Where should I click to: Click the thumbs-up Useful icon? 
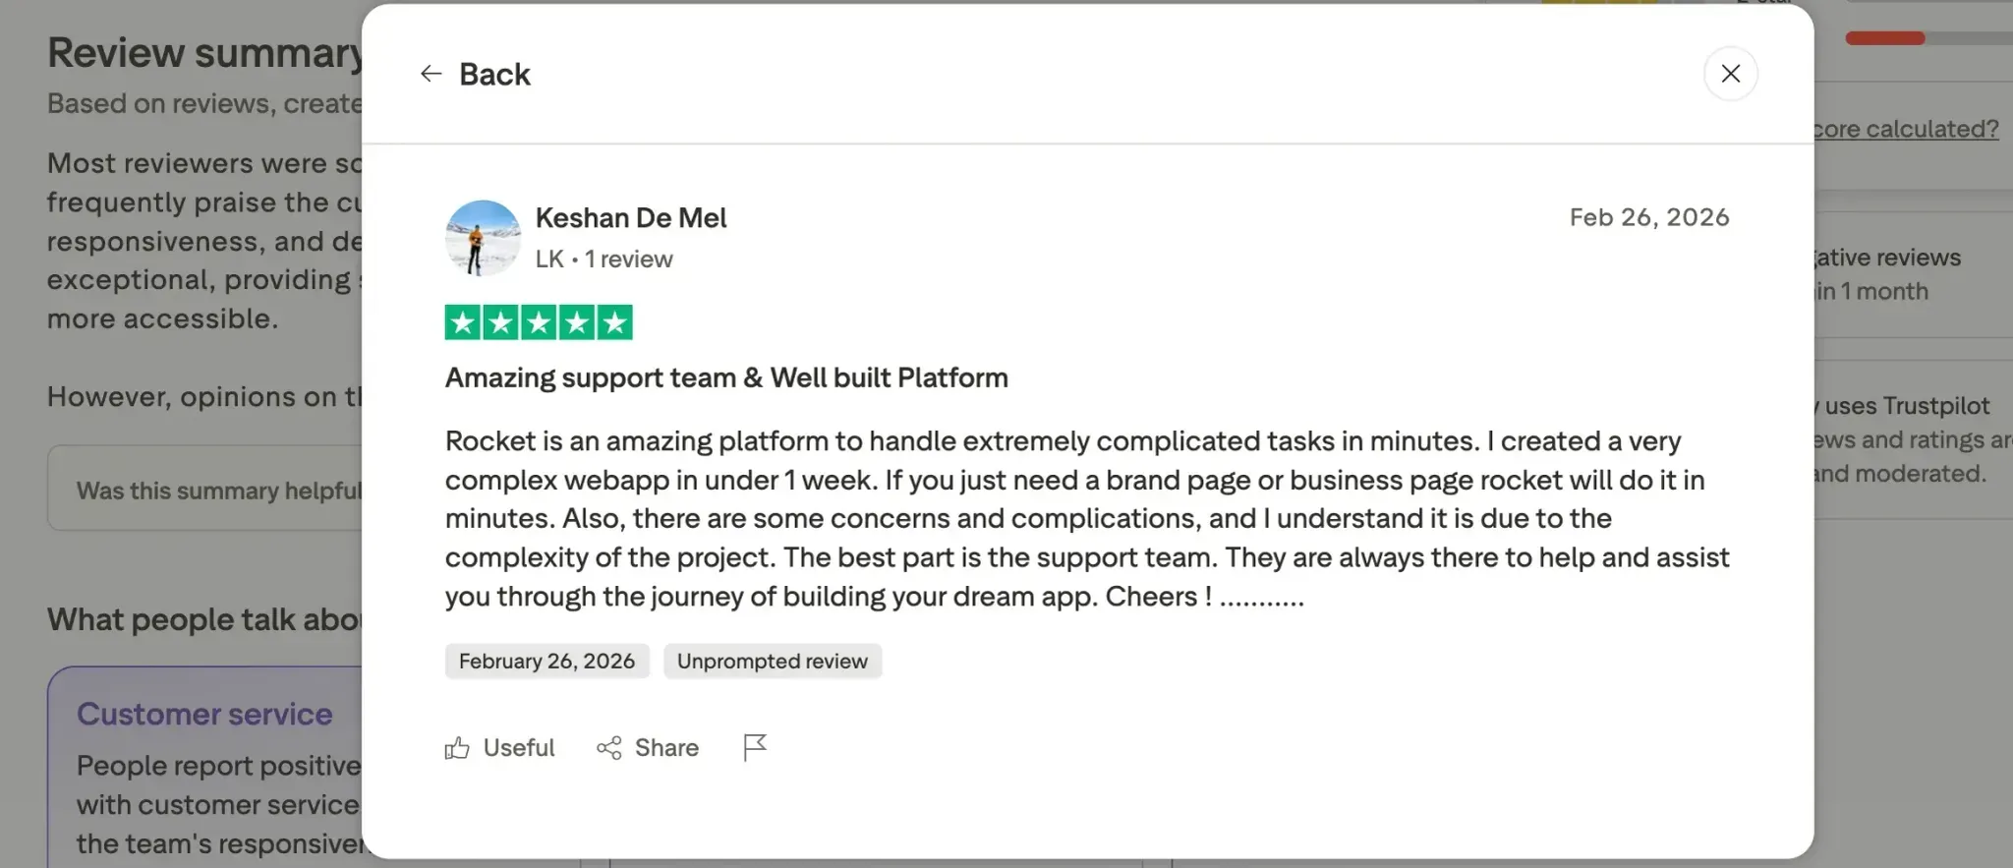pos(457,749)
